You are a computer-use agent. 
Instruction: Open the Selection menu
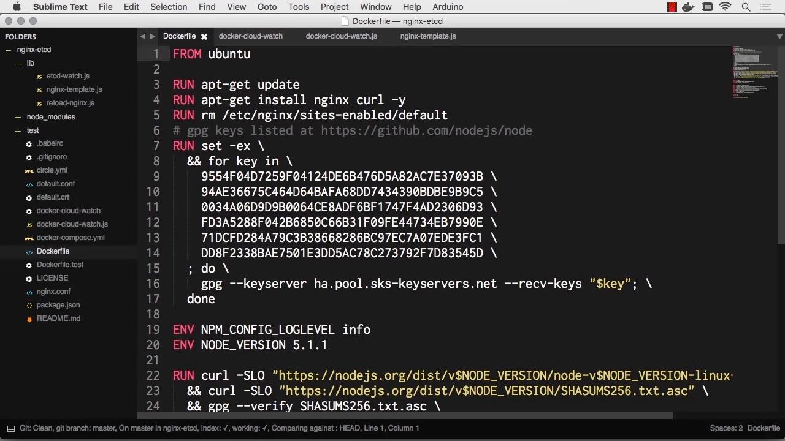tap(169, 7)
